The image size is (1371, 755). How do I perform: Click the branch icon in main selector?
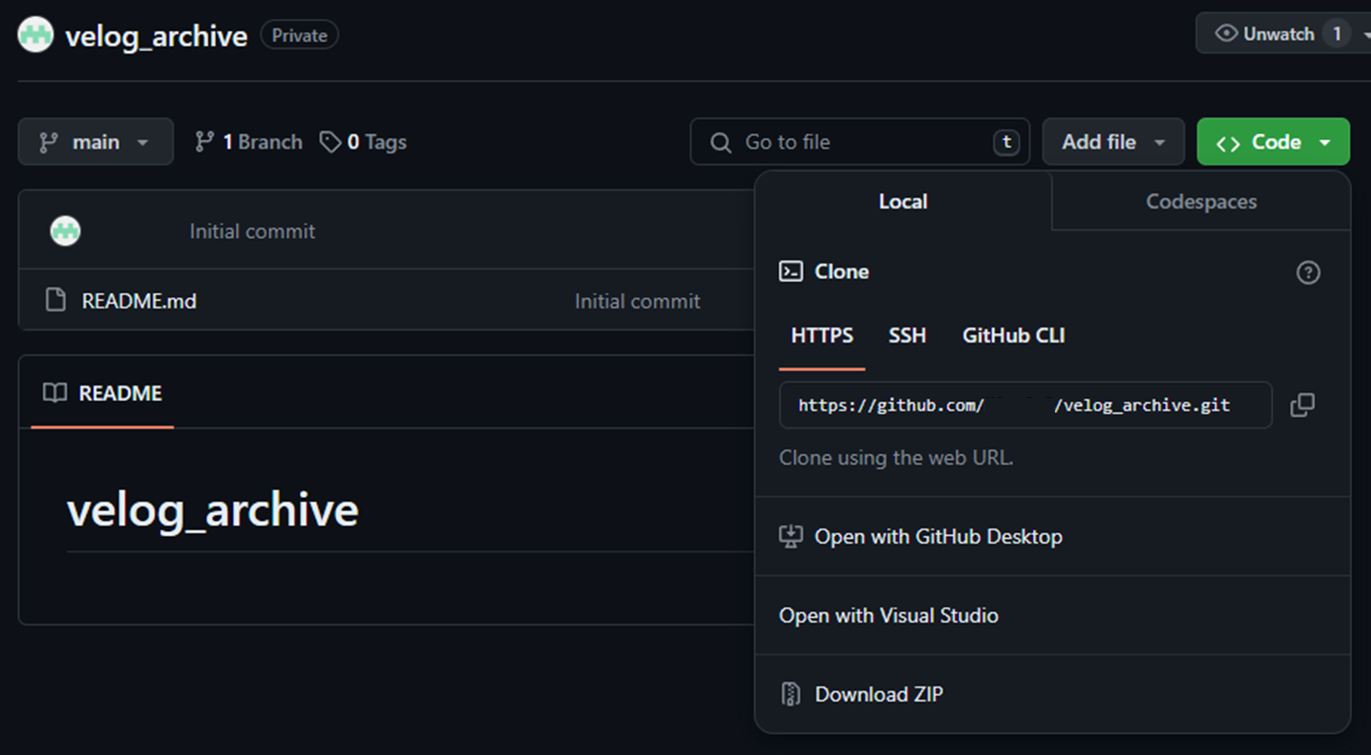coord(49,143)
